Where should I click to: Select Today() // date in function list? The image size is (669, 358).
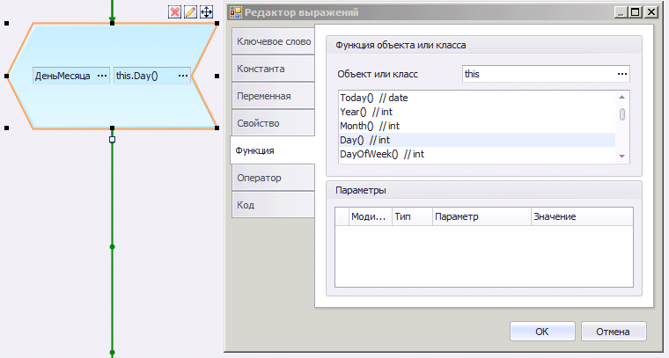click(477, 98)
